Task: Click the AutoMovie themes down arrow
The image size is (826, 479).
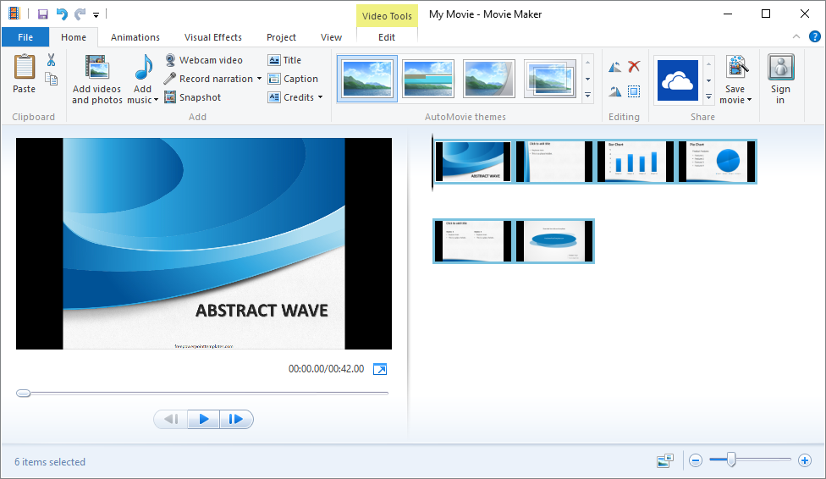Action: point(588,79)
